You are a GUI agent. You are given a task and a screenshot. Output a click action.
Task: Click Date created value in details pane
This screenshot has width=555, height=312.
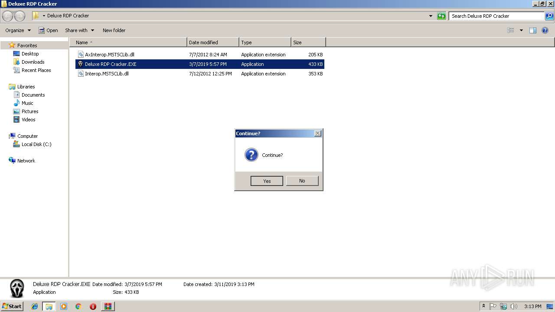point(234,284)
